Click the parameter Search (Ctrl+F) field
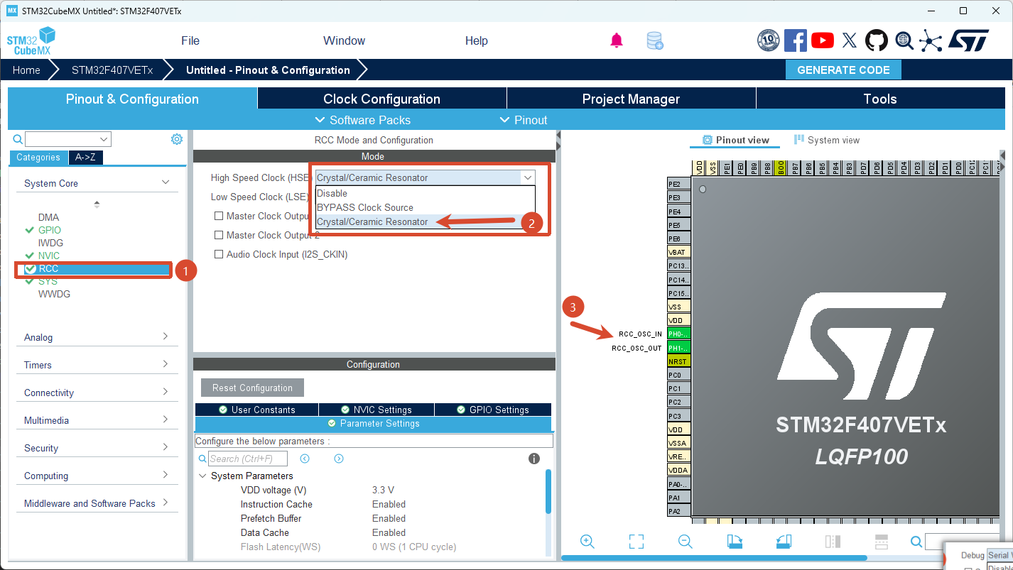 tap(248, 459)
